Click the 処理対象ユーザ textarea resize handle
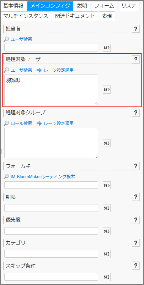This screenshot has width=144, height=285. click(x=96, y=103)
